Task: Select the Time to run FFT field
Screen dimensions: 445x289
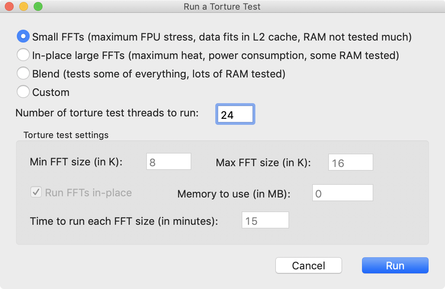Action: coord(265,221)
